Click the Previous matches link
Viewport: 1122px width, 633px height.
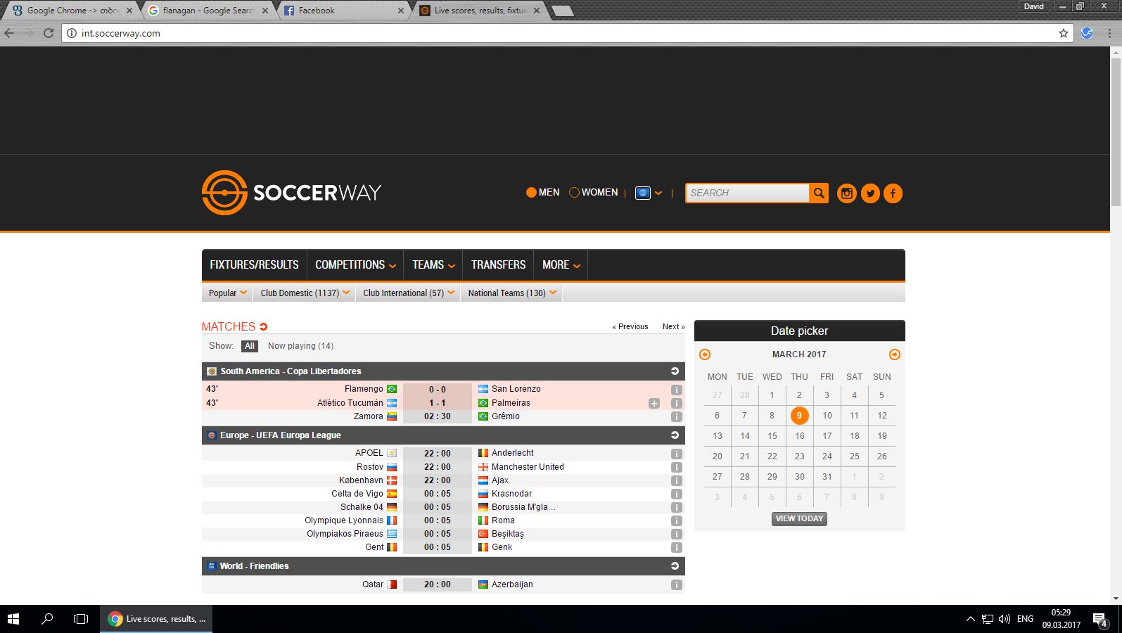point(630,326)
